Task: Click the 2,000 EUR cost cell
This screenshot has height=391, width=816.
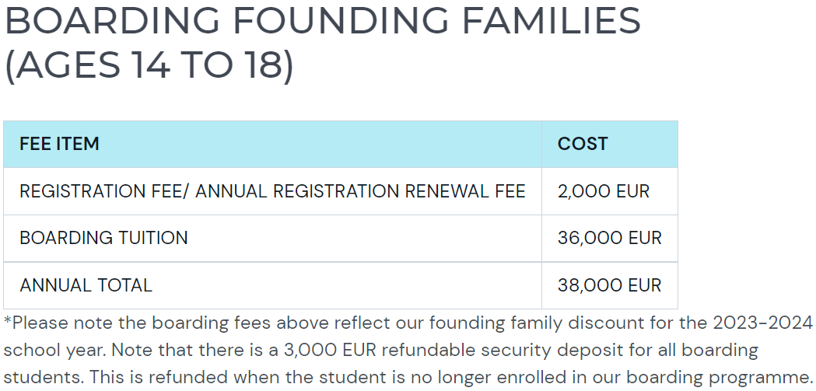Action: pyautogui.click(x=609, y=191)
